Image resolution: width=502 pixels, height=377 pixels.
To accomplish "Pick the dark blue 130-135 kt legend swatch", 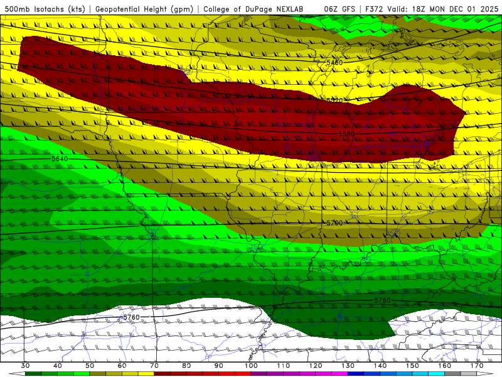I will (356, 374).
